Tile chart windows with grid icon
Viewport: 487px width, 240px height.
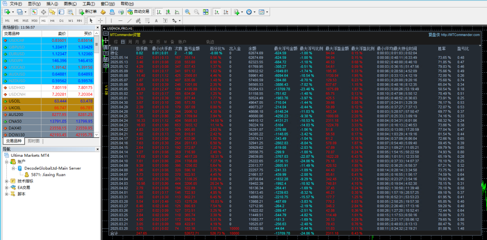(x=205, y=12)
